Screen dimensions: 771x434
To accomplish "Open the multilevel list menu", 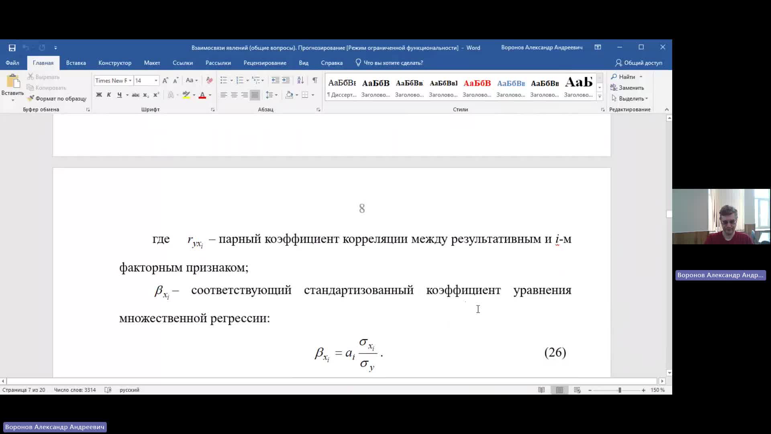I will pos(257,80).
